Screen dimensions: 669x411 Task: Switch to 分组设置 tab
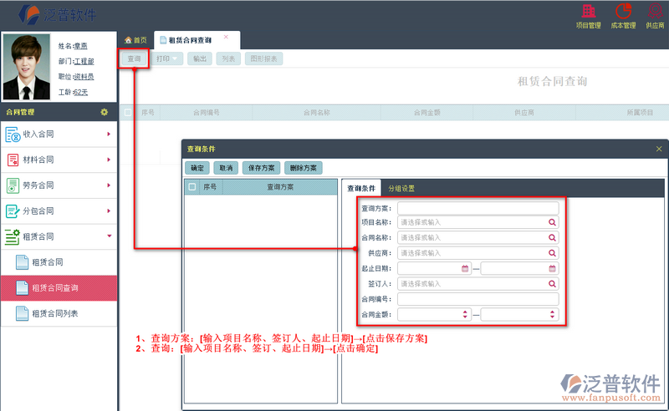tap(401, 188)
